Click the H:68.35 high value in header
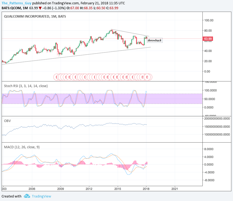Screen dimensions: 233x201 pos(86,8)
